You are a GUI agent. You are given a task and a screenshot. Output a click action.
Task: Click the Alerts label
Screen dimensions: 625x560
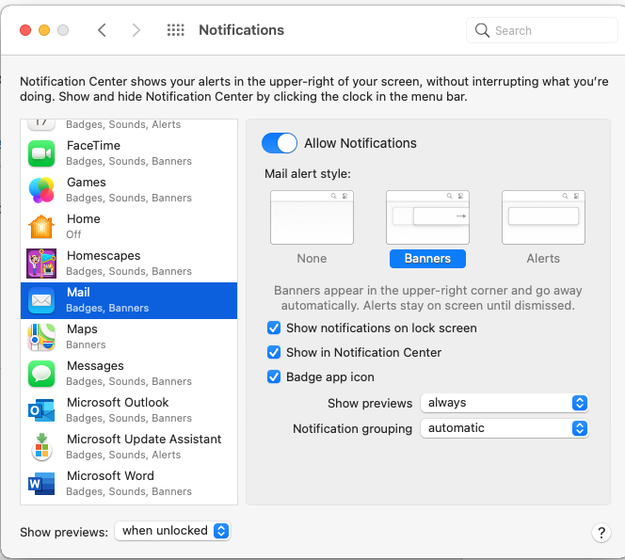pyautogui.click(x=543, y=258)
